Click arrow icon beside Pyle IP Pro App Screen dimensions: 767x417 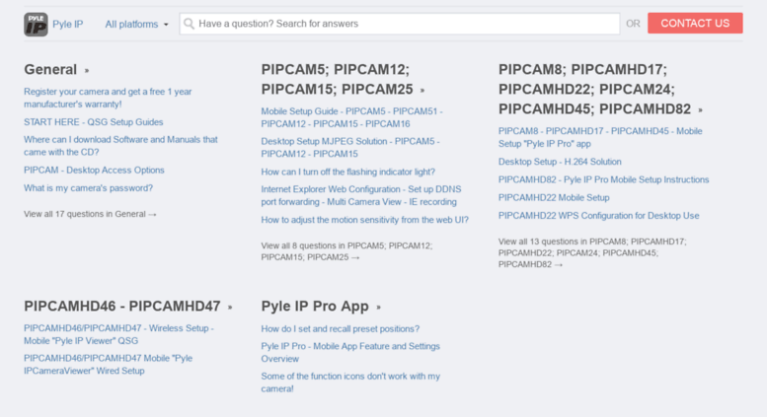point(378,308)
